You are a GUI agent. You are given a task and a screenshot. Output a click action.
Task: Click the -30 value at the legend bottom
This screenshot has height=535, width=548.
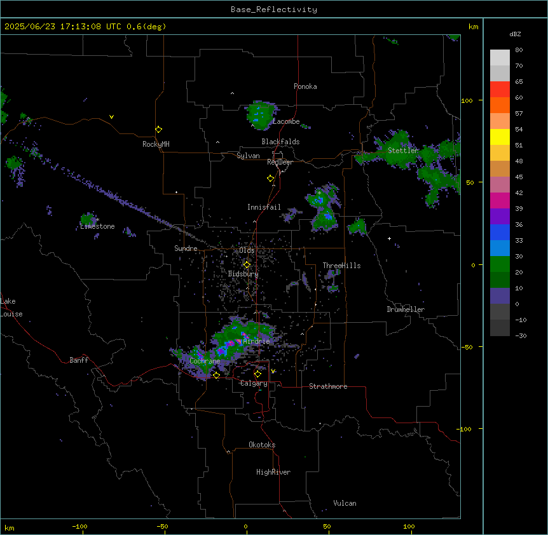pyautogui.click(x=521, y=336)
